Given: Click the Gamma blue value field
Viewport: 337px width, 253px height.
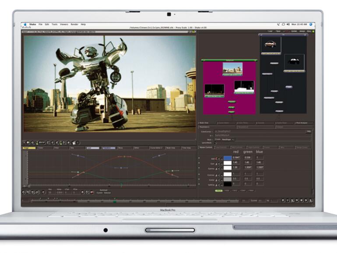Looking at the screenshot, I should pos(260,168).
